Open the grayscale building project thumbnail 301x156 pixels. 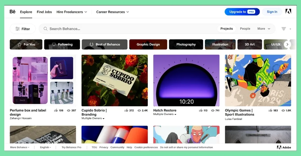258,135
